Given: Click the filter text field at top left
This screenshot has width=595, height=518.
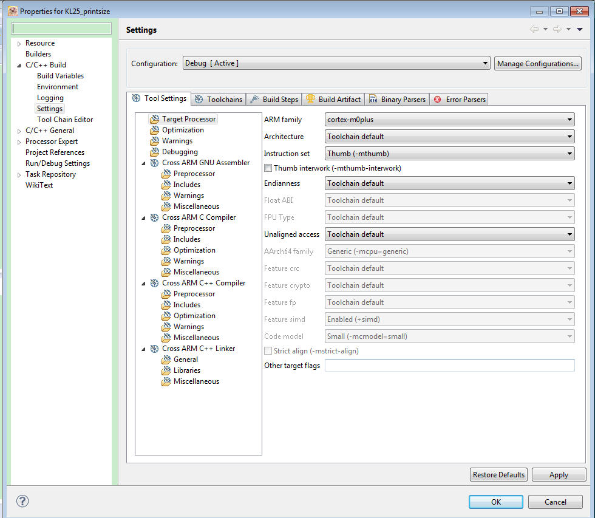Looking at the screenshot, I should [61, 29].
